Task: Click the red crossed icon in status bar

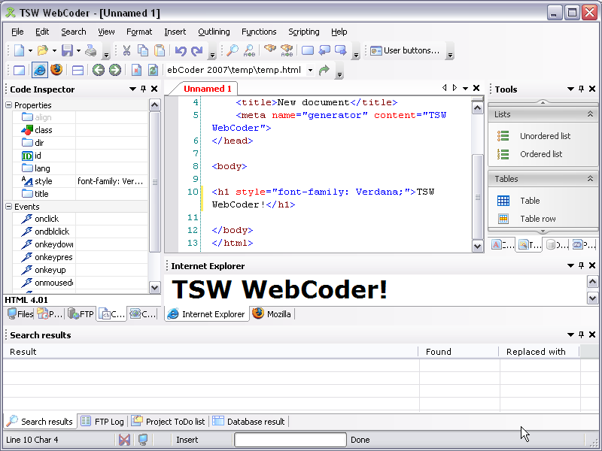Action: click(124, 440)
